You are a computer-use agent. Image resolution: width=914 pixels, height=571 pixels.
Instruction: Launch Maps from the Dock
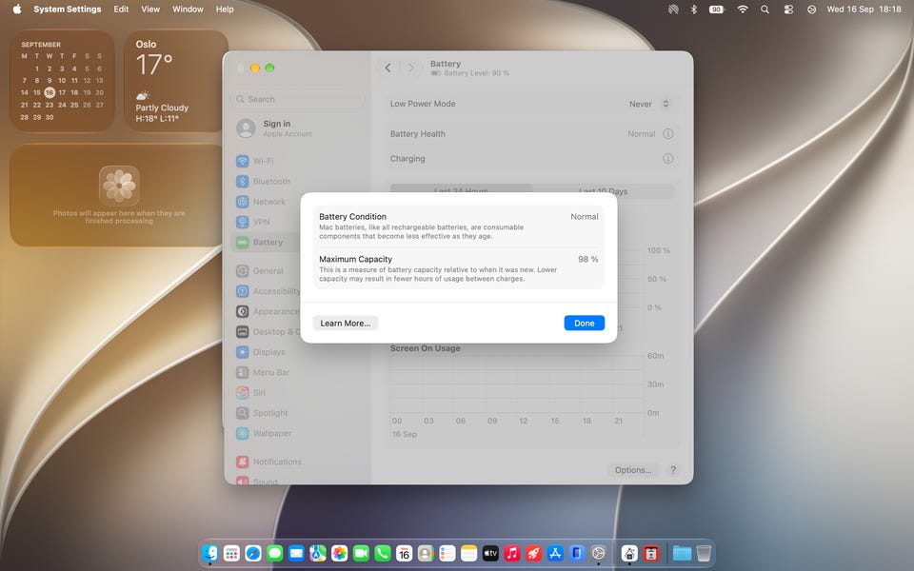point(318,553)
